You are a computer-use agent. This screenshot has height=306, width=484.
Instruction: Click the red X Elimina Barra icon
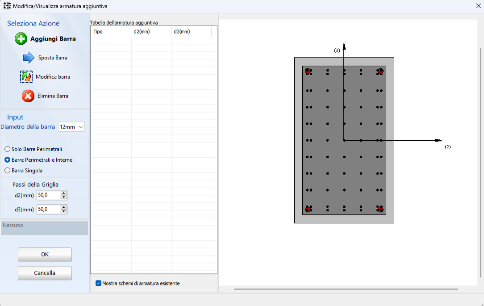click(x=28, y=96)
